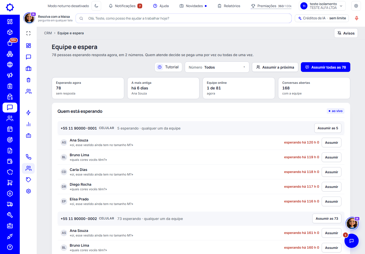Assumir Carla Dias conversation

(332, 172)
